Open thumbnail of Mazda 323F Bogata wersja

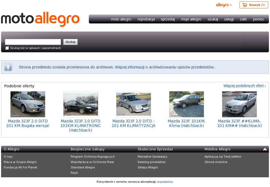pyautogui.click(x=28, y=104)
